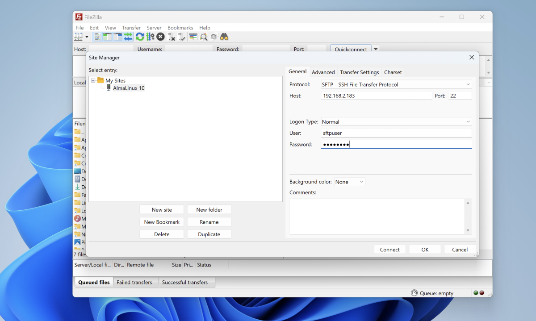Toggle local directory tree view icon

[107, 37]
